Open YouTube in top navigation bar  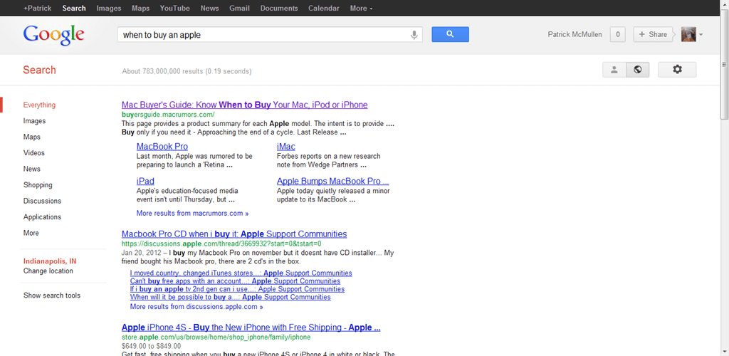[175, 9]
